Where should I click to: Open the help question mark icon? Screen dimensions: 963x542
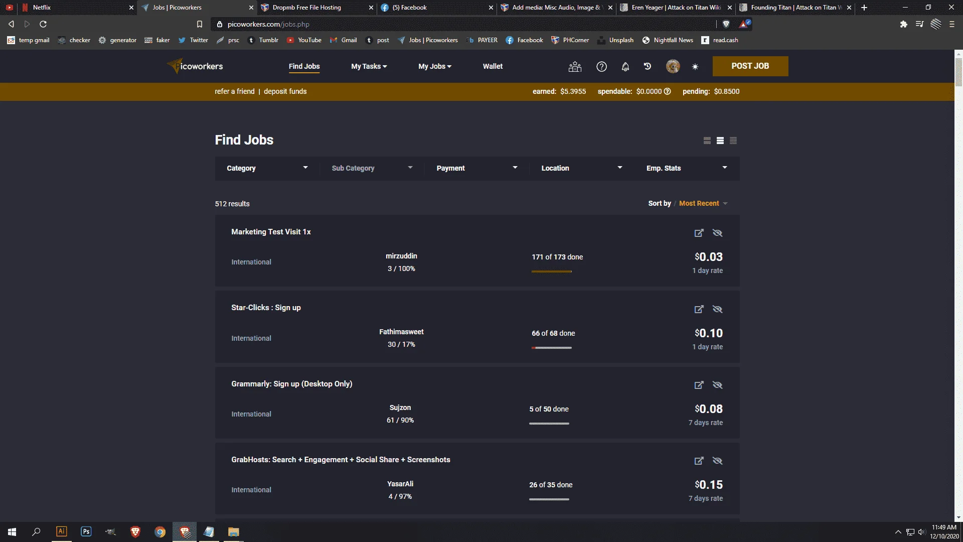click(601, 66)
